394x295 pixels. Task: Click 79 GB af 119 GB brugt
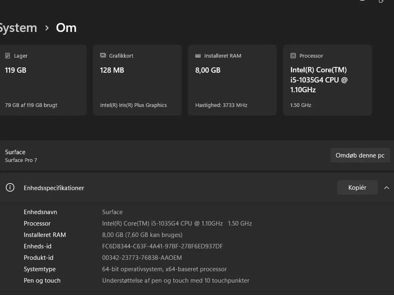click(31, 105)
